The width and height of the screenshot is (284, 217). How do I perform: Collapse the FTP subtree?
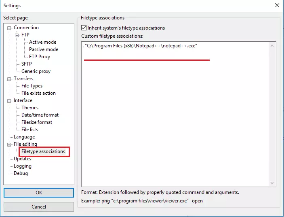tap(17, 35)
